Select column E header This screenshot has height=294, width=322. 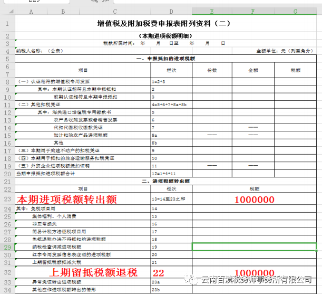coord(212,12)
